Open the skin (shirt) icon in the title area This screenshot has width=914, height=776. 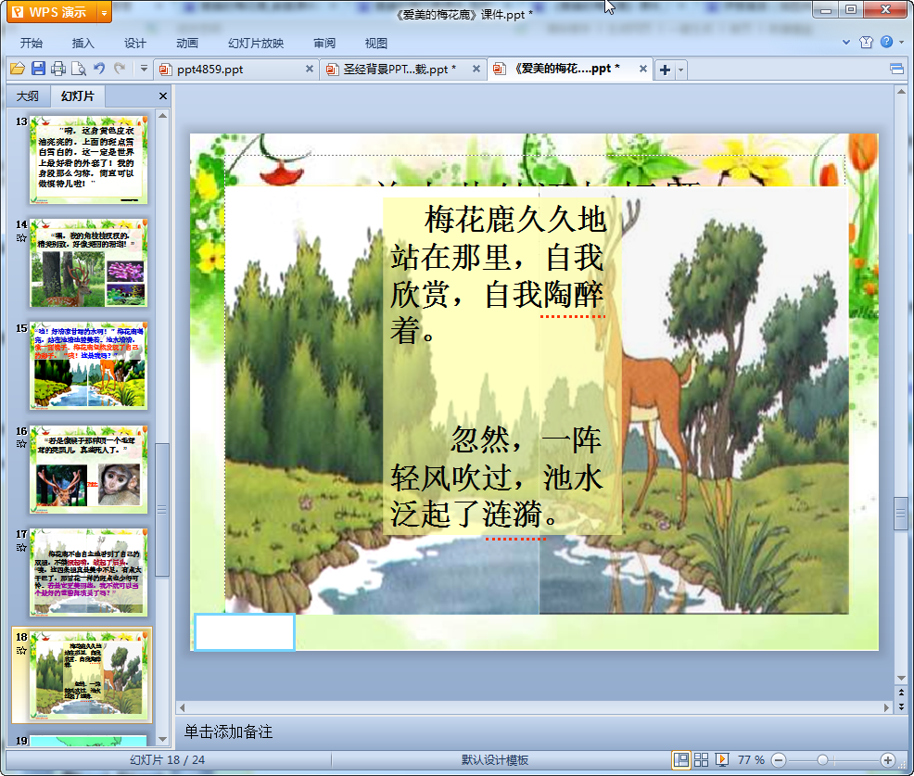(x=866, y=42)
